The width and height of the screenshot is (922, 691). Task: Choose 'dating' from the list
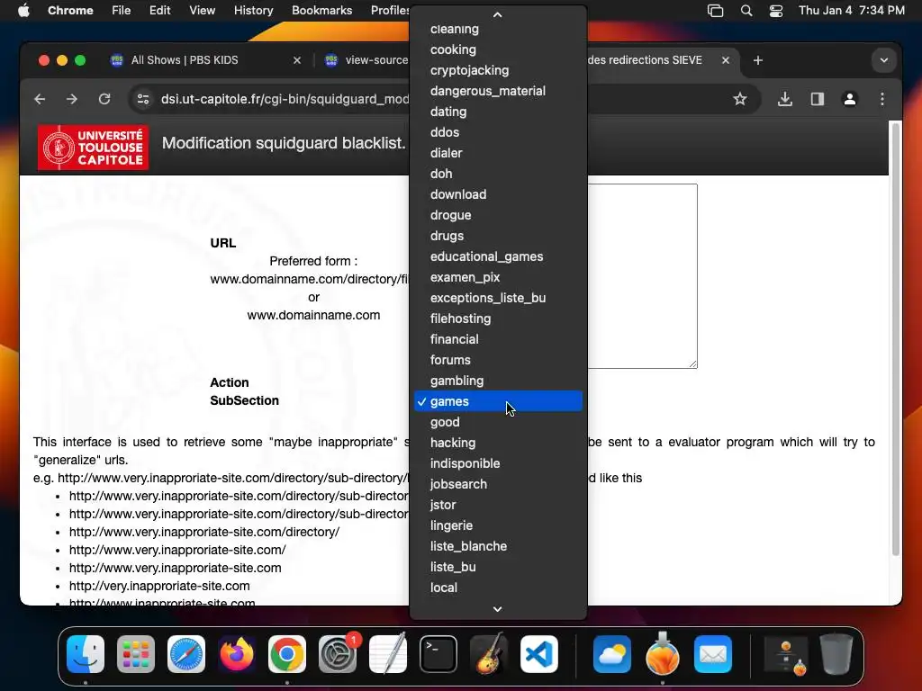498,112
